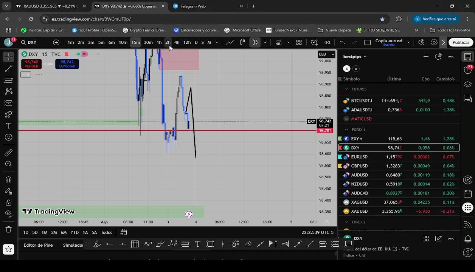This screenshot has height=272, width=475.
Task: Select EURUSD row in watchlist
Action: pyautogui.click(x=399, y=157)
